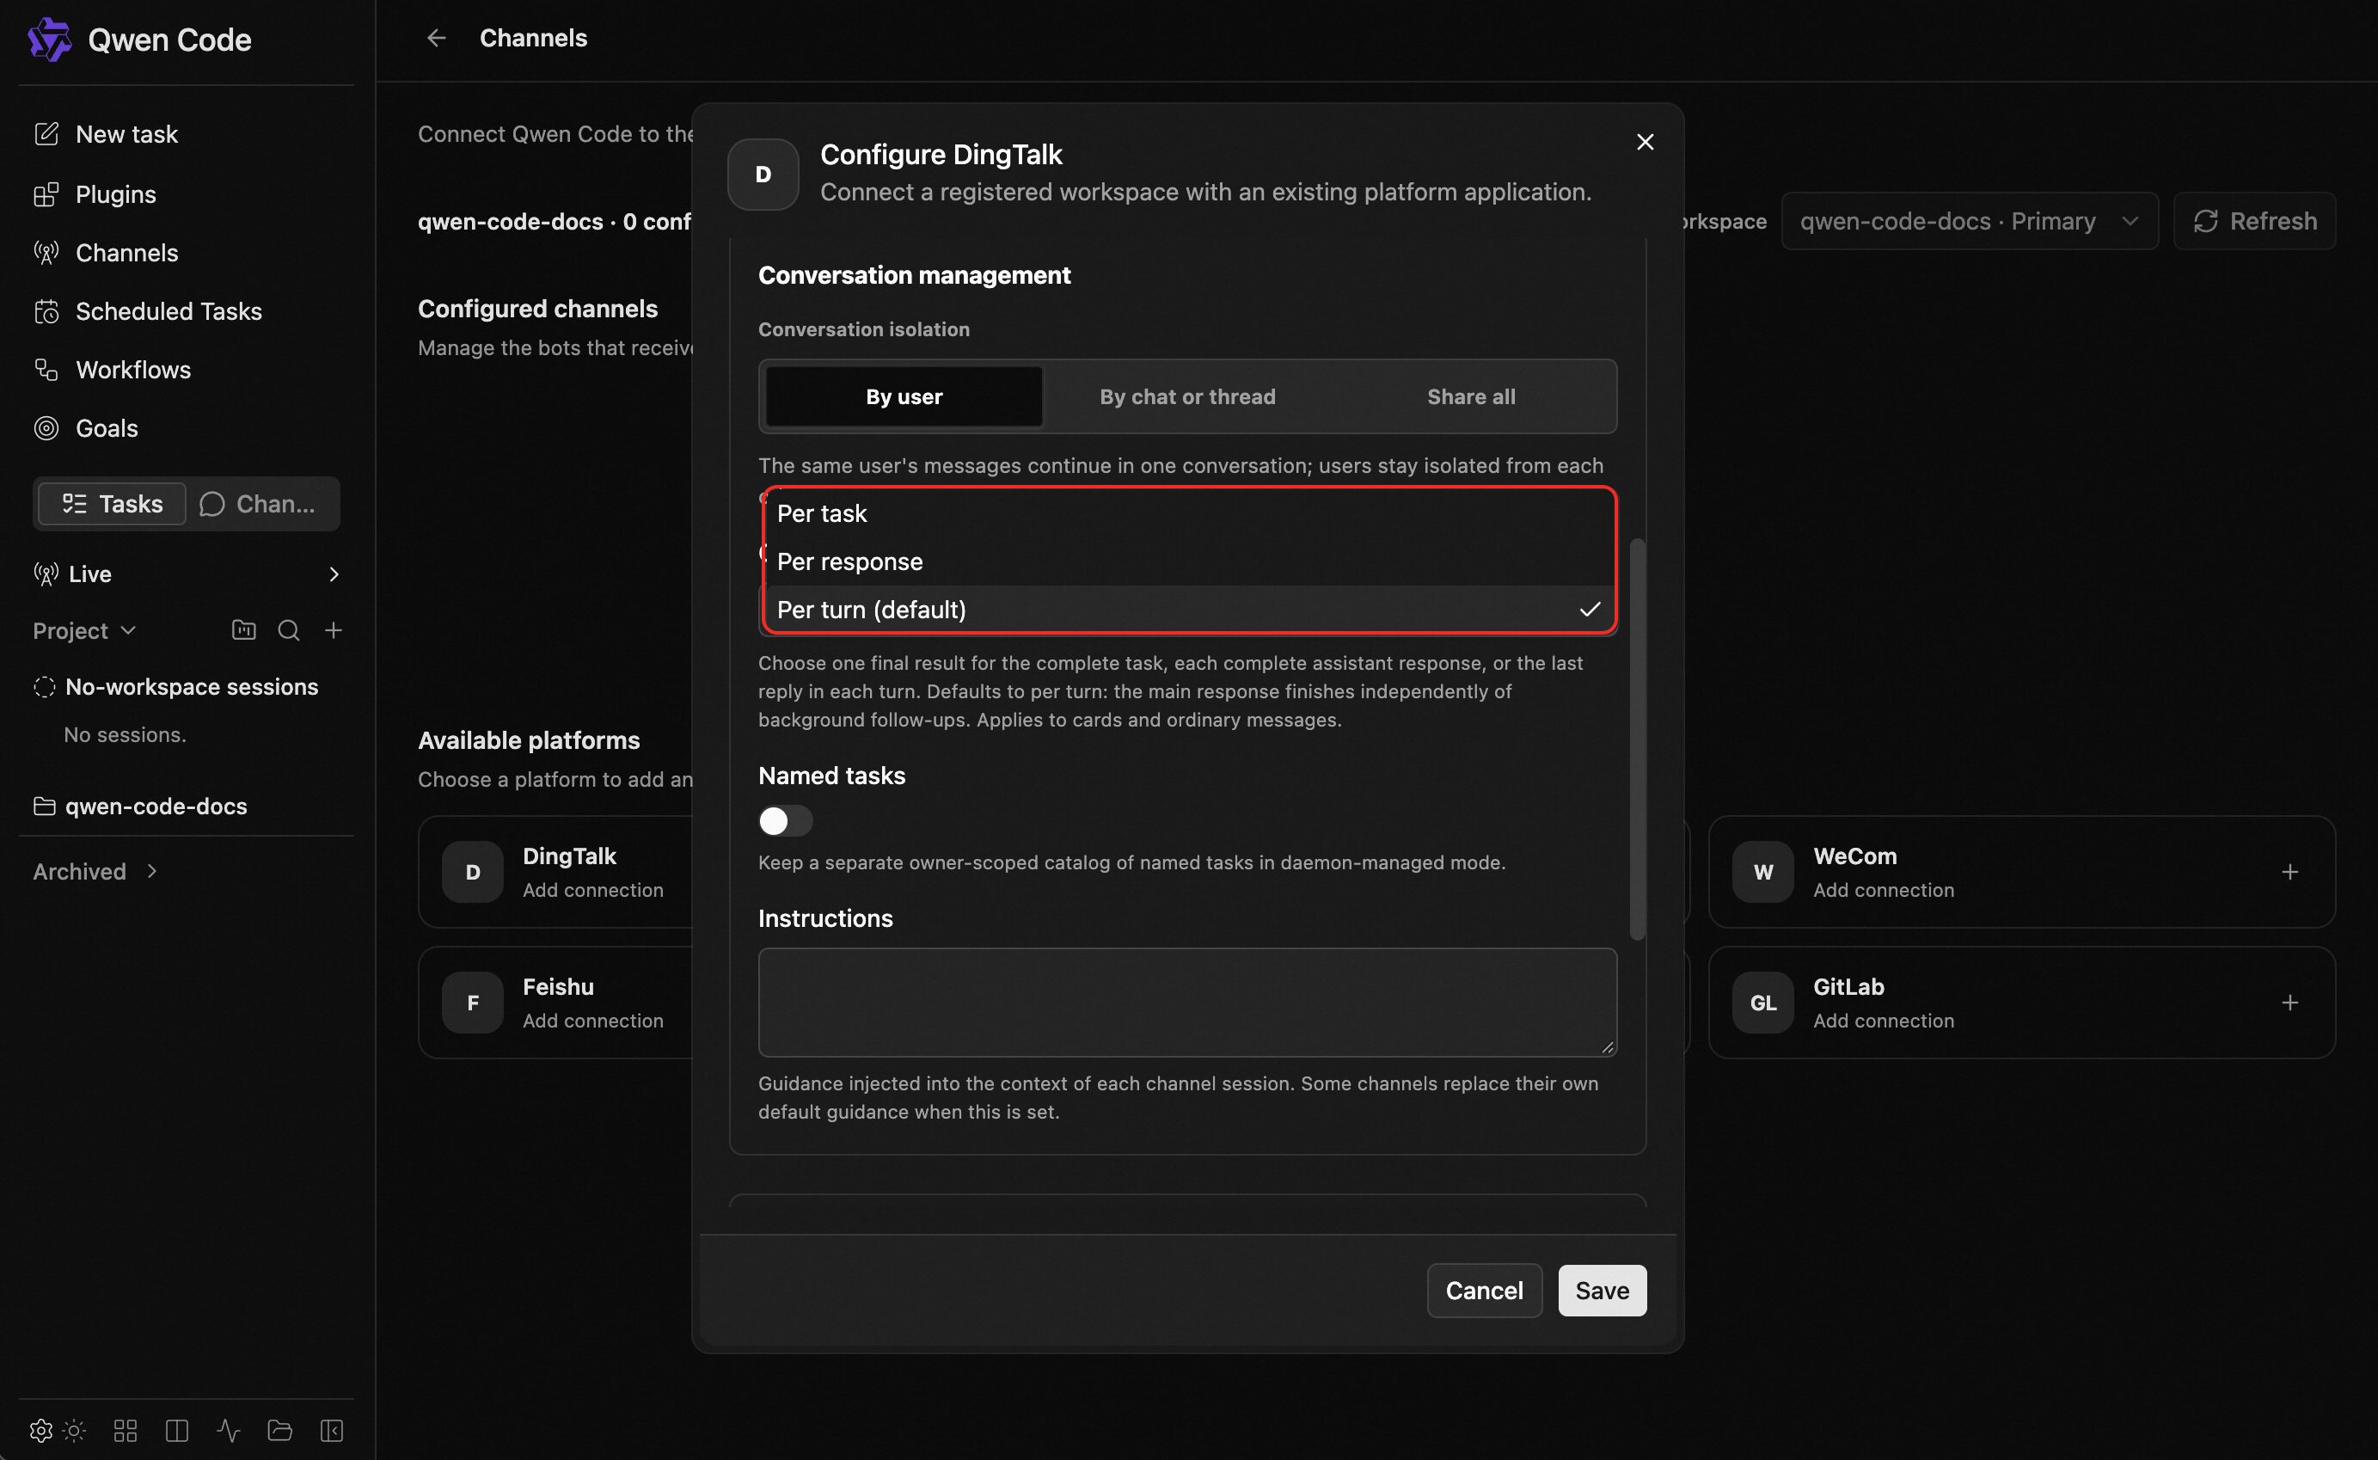2378x1460 pixels.
Task: Click the Refresh button
Action: (x=2253, y=221)
